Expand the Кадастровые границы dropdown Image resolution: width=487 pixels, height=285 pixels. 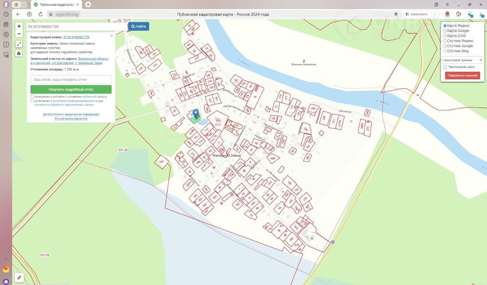tap(462, 60)
